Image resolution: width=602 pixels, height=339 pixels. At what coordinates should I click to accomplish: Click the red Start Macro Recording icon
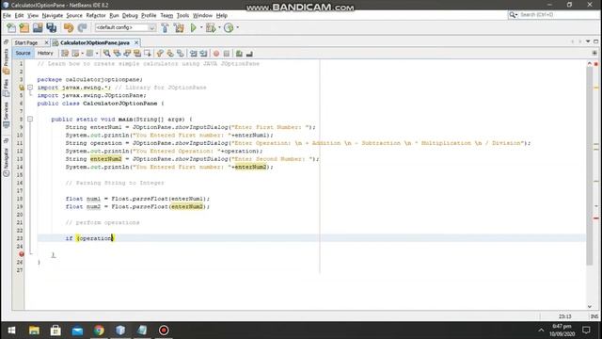pyautogui.click(x=216, y=54)
